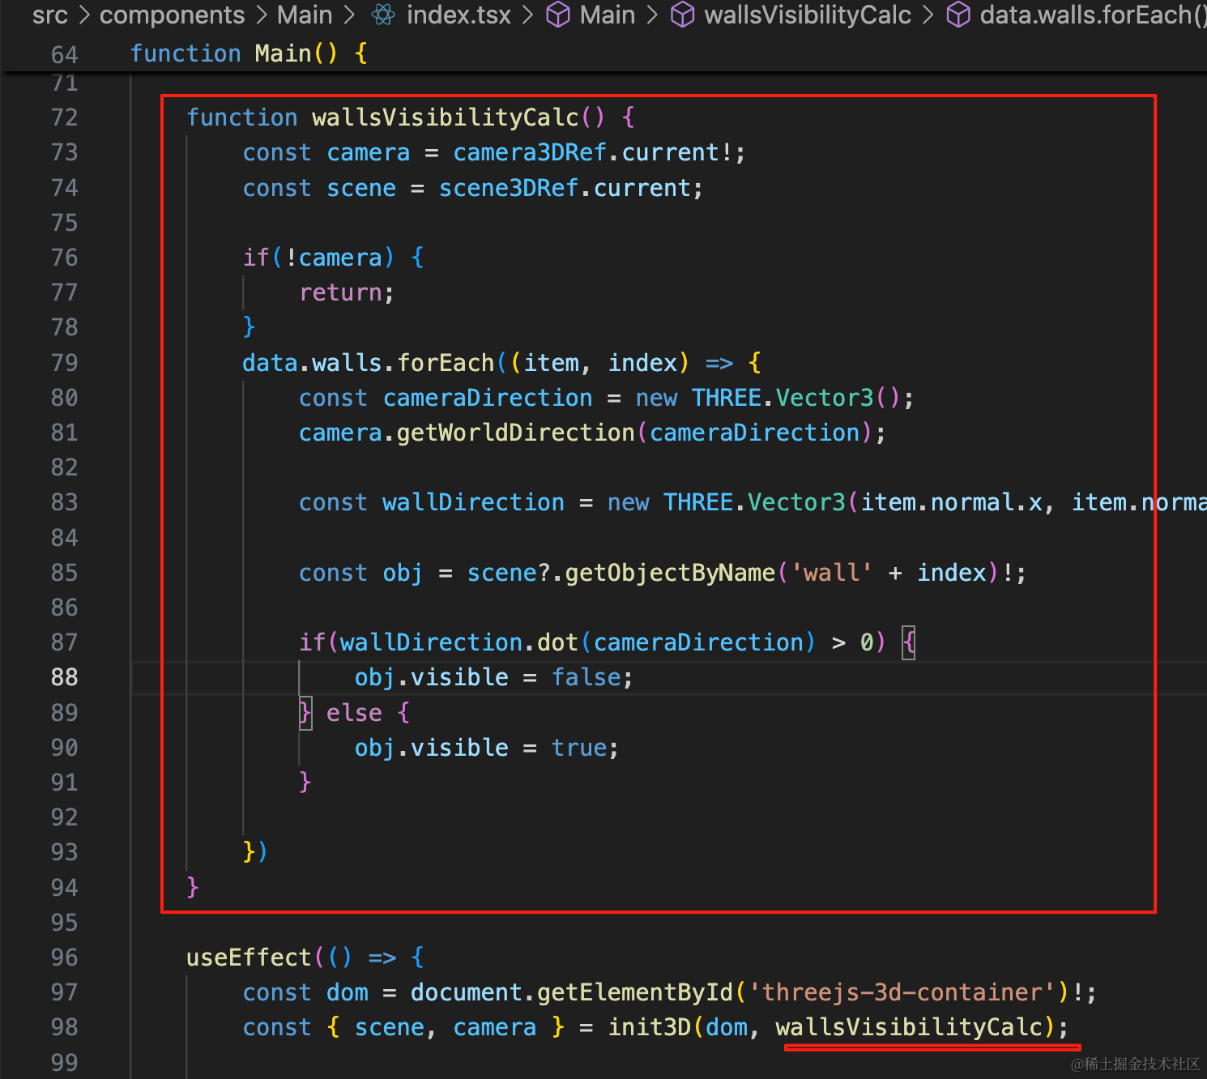Click line number 96 in the gutter
This screenshot has width=1207, height=1079.
64,957
